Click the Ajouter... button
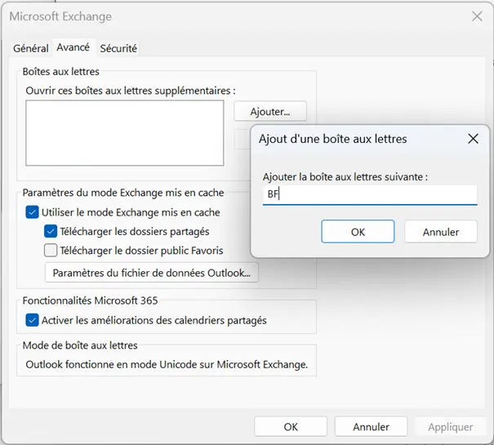The image size is (494, 445). (x=270, y=111)
